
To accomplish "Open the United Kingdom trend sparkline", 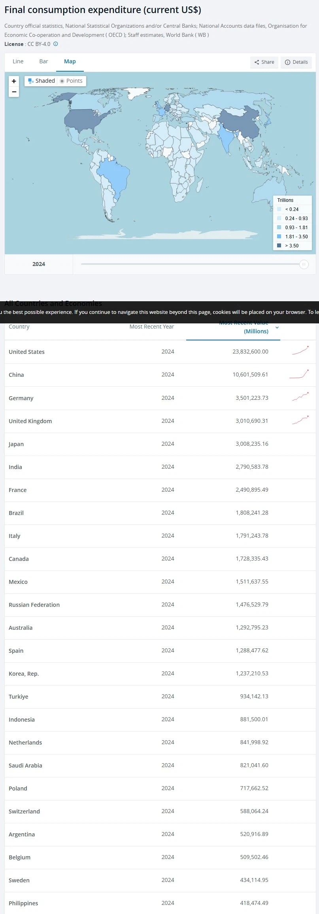I will pos(300,420).
